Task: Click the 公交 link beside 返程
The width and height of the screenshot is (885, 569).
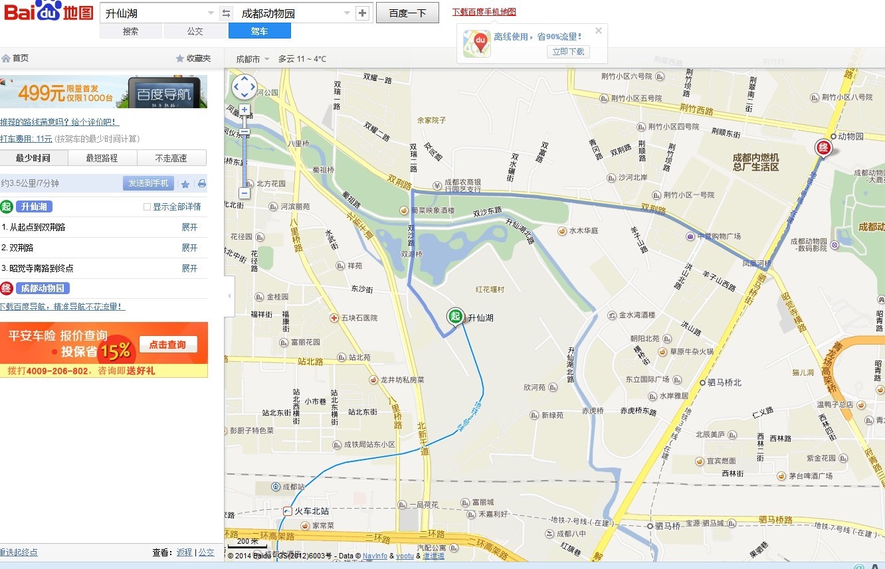Action: [x=207, y=552]
